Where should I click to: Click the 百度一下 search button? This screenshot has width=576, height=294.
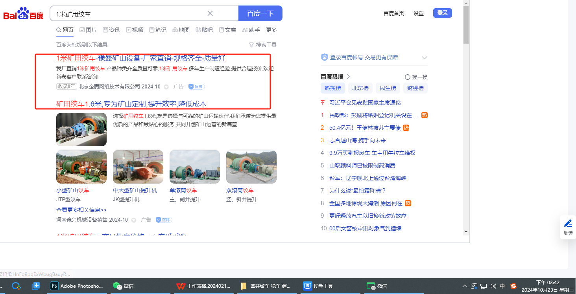point(260,13)
